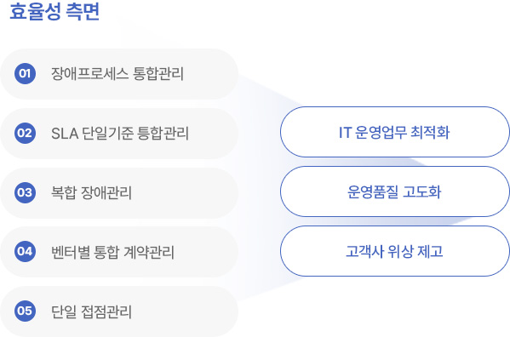Select the SLA 단일기준 통합관리 label
Viewport: 510px width, 337px height.
119,134
